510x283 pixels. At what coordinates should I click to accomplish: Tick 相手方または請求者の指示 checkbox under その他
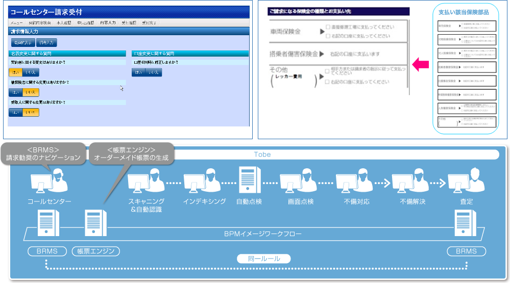click(328, 70)
